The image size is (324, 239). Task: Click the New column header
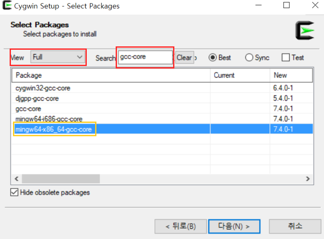point(291,75)
